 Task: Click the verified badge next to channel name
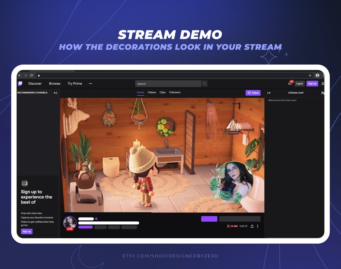[x=96, y=219]
